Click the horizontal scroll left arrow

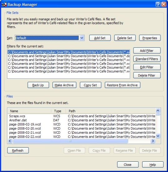[x=10, y=141]
